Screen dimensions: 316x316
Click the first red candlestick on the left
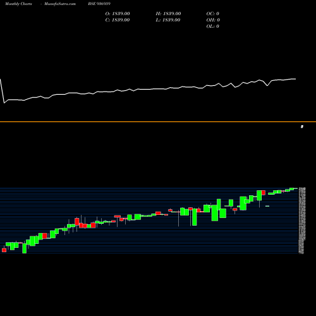point(4,250)
